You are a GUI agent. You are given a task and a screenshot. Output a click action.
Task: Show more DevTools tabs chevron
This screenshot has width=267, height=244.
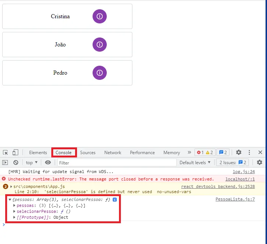point(189,152)
